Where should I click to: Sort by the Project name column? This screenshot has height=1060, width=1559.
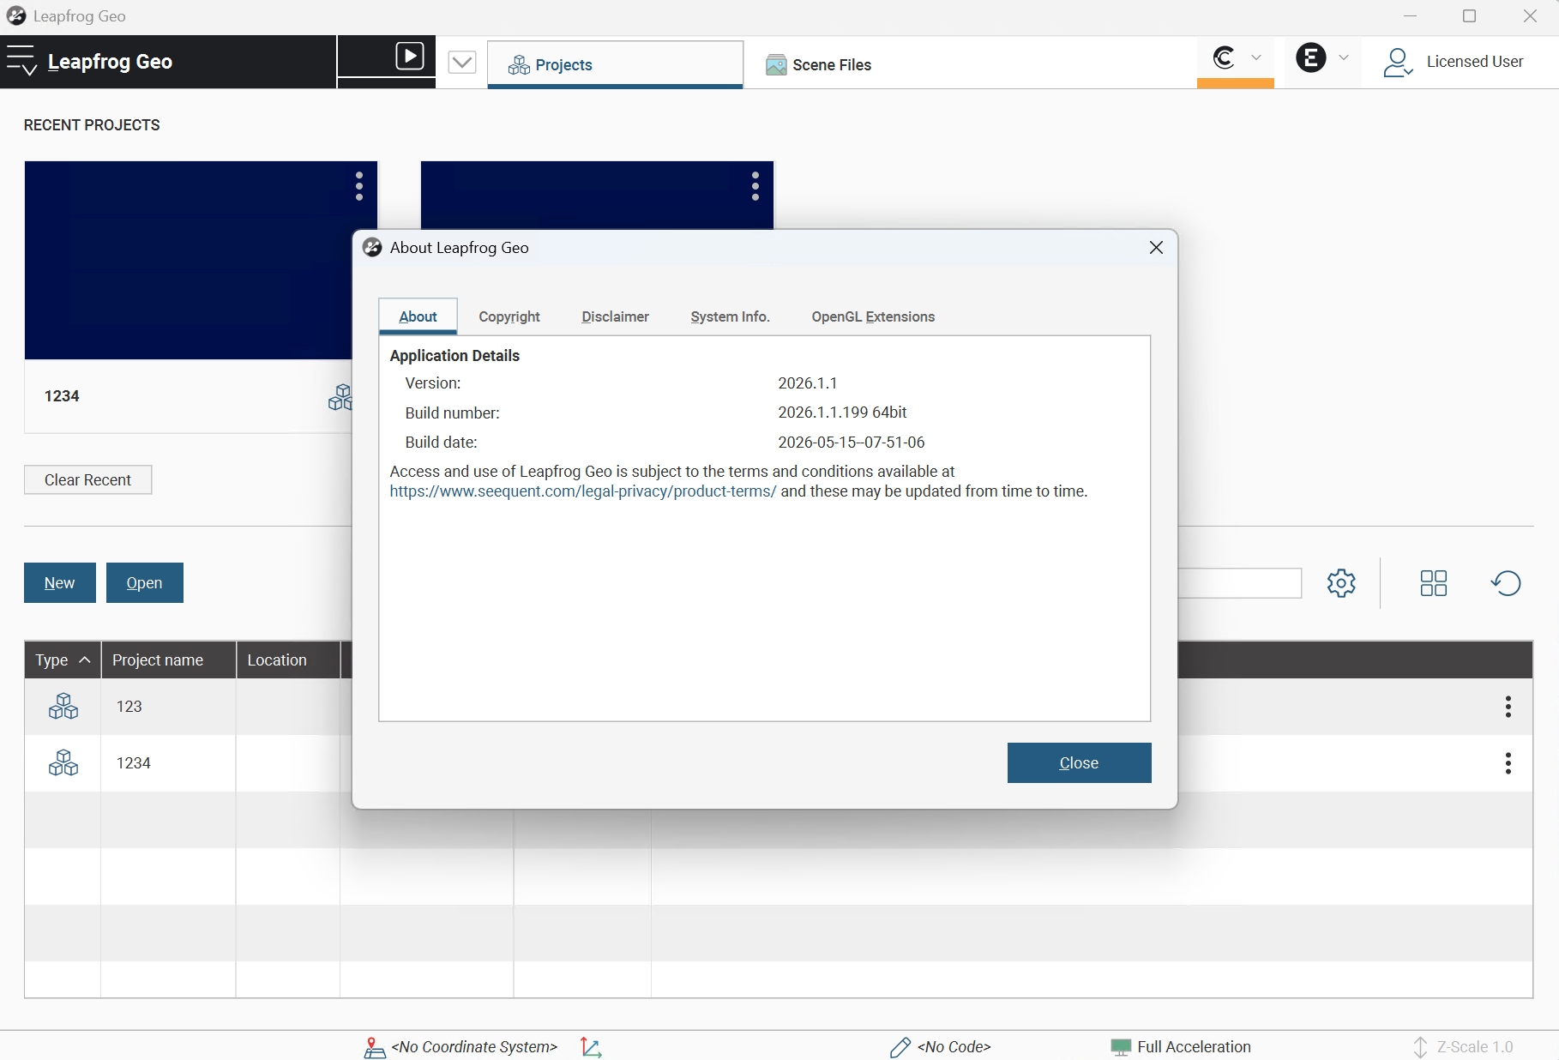click(x=168, y=660)
